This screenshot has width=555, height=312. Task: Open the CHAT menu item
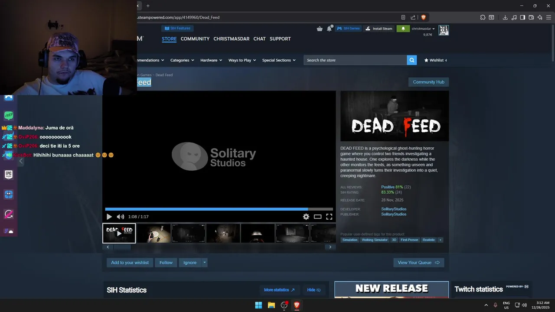[259, 39]
